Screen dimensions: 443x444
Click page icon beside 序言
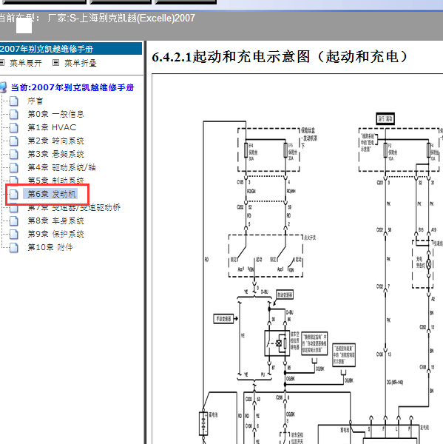click(x=14, y=101)
